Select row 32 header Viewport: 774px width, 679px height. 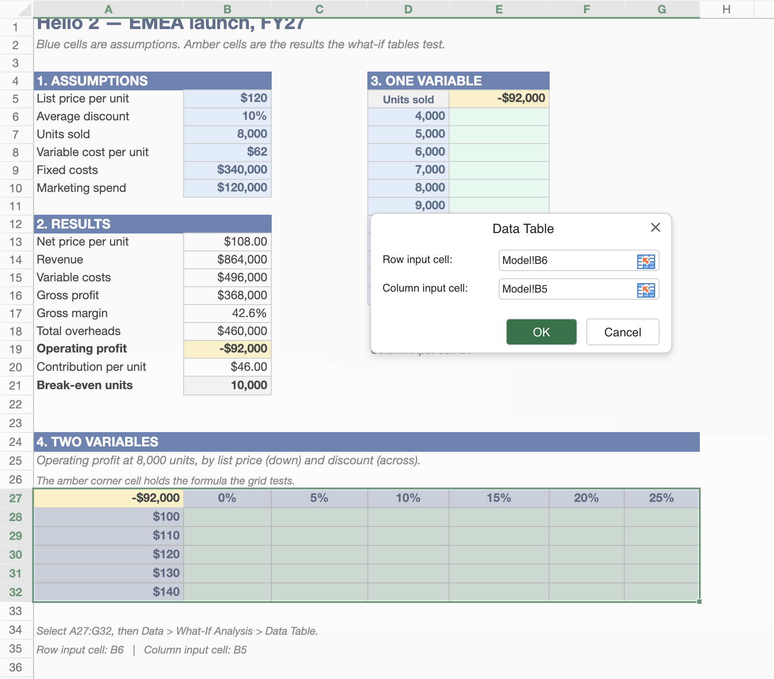coord(16,592)
